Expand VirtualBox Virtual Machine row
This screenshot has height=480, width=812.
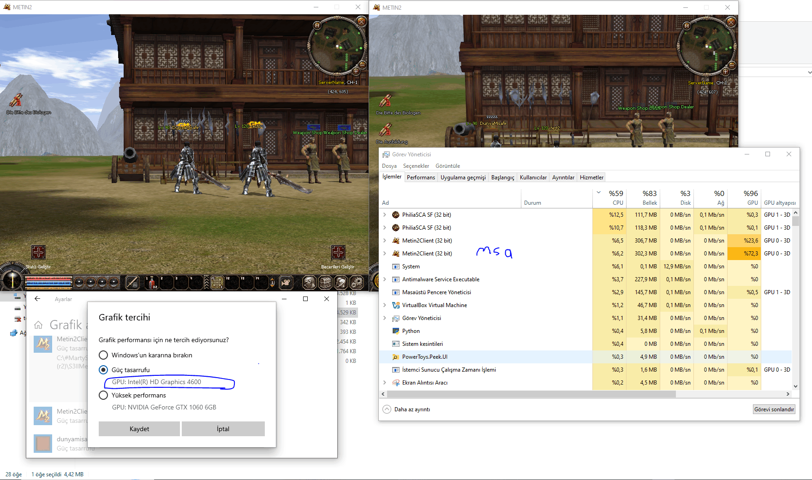[385, 305]
